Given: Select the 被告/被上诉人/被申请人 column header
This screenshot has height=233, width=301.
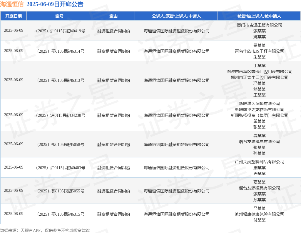Looking at the screenshot, I should (x=259, y=16).
